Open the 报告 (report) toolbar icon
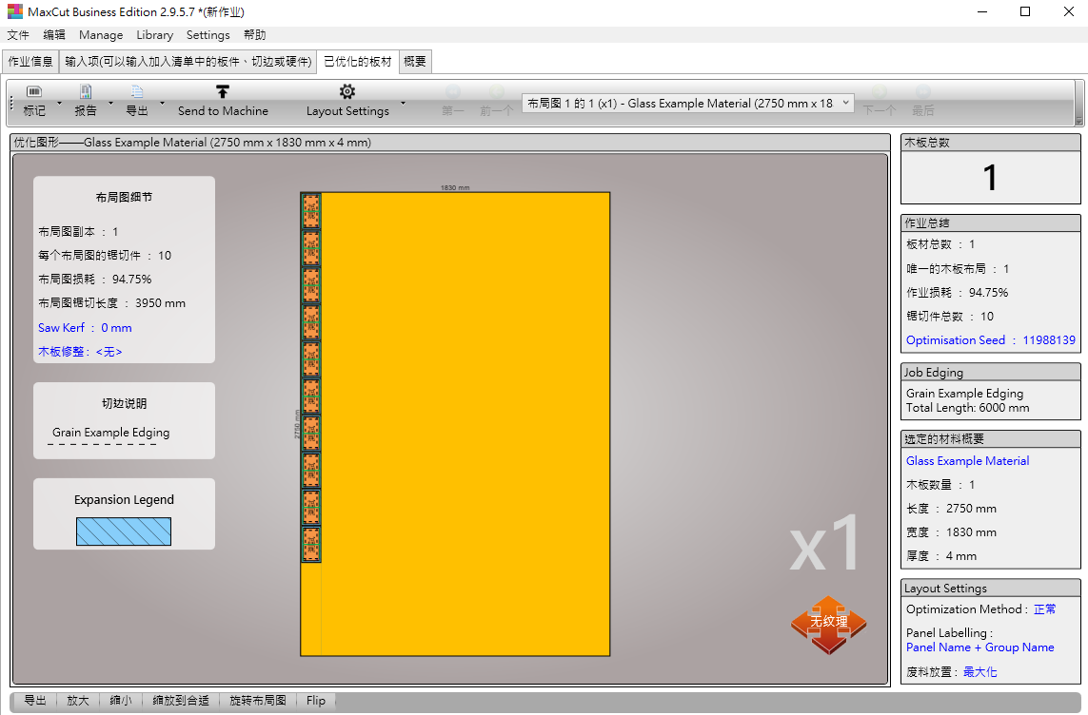This screenshot has width=1088, height=715. point(86,92)
